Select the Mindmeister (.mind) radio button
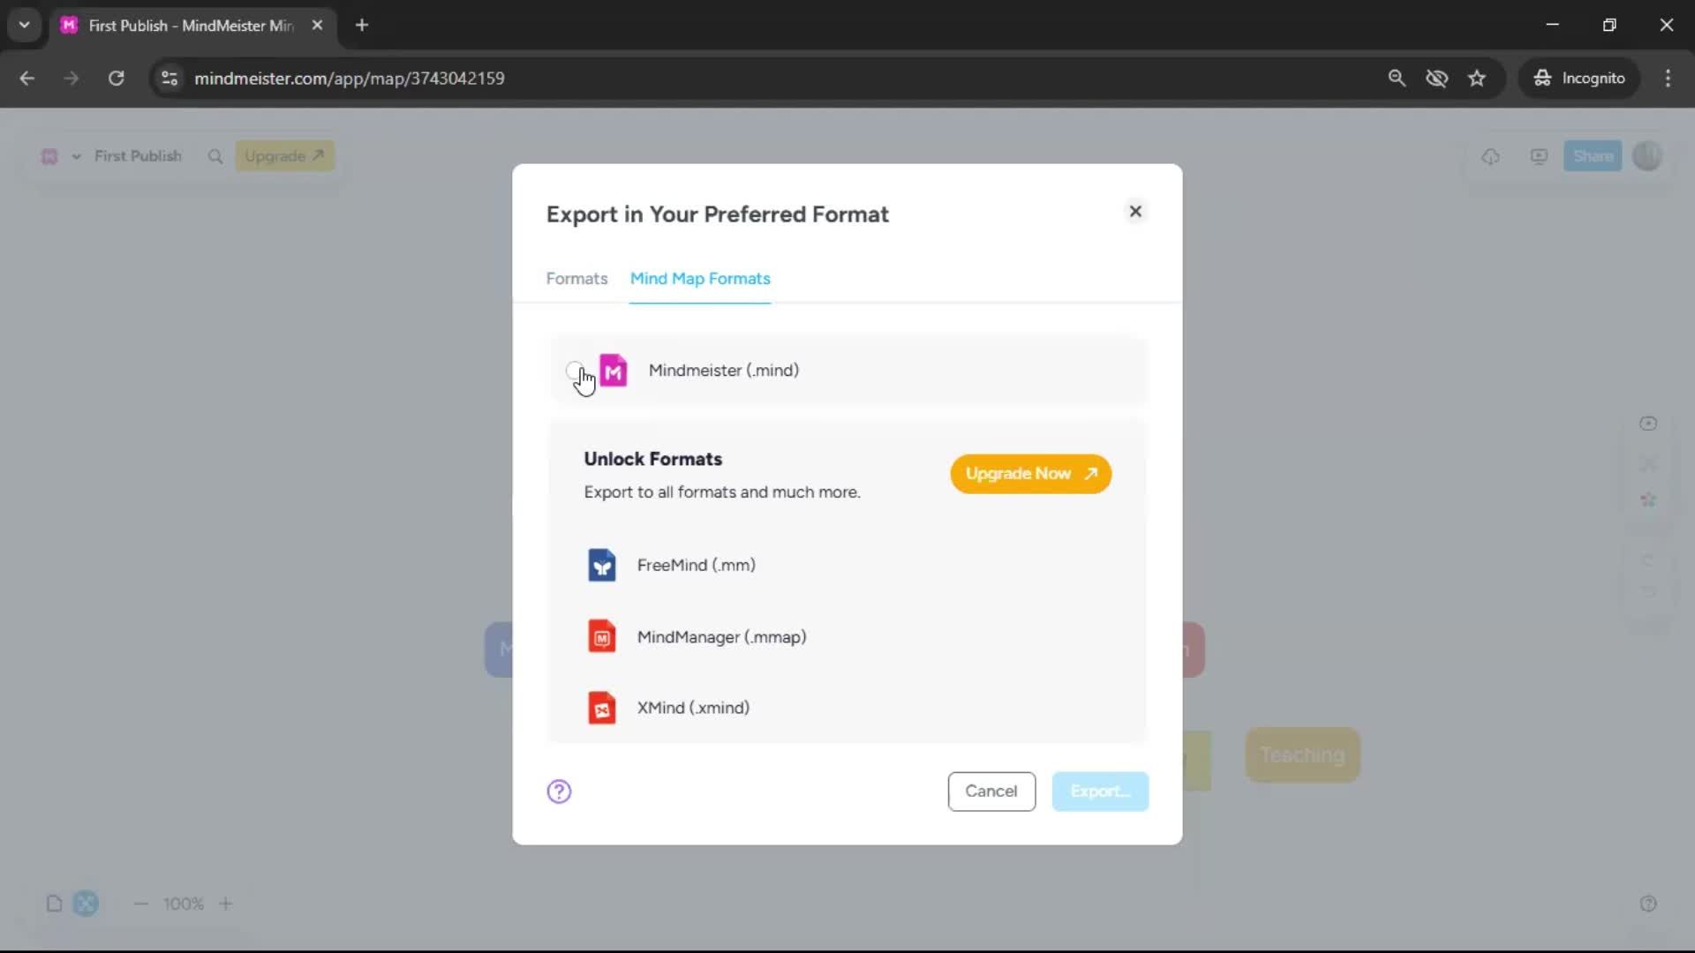The image size is (1695, 953). (575, 371)
